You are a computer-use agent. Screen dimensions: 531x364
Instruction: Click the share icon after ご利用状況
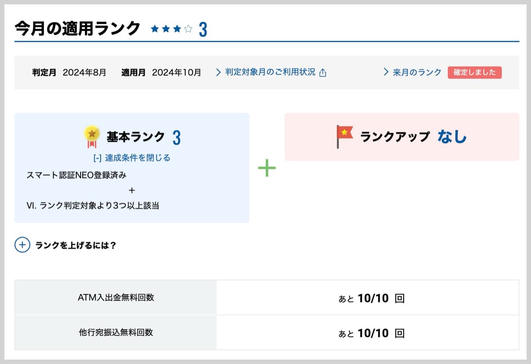pos(323,73)
